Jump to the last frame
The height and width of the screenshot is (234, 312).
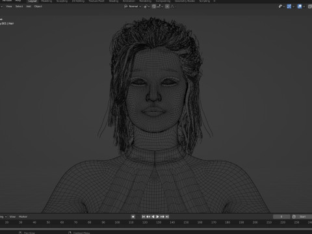pos(167,216)
